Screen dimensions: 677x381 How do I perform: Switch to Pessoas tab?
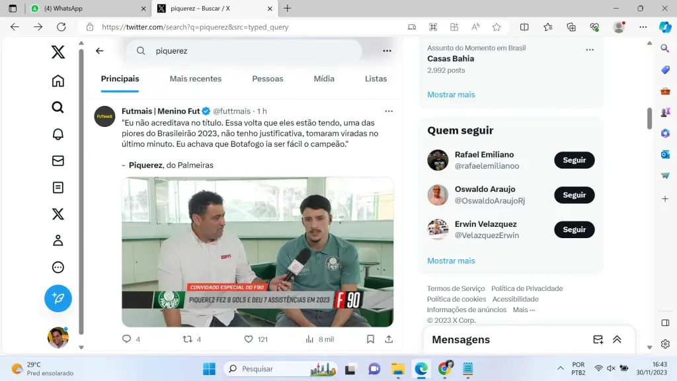[268, 79]
